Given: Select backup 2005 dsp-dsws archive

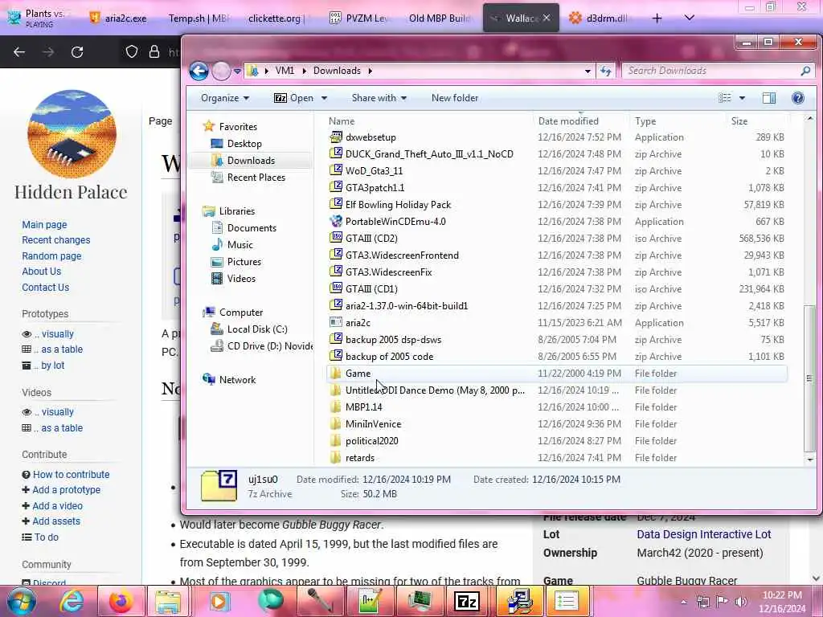Looking at the screenshot, I should point(393,340).
